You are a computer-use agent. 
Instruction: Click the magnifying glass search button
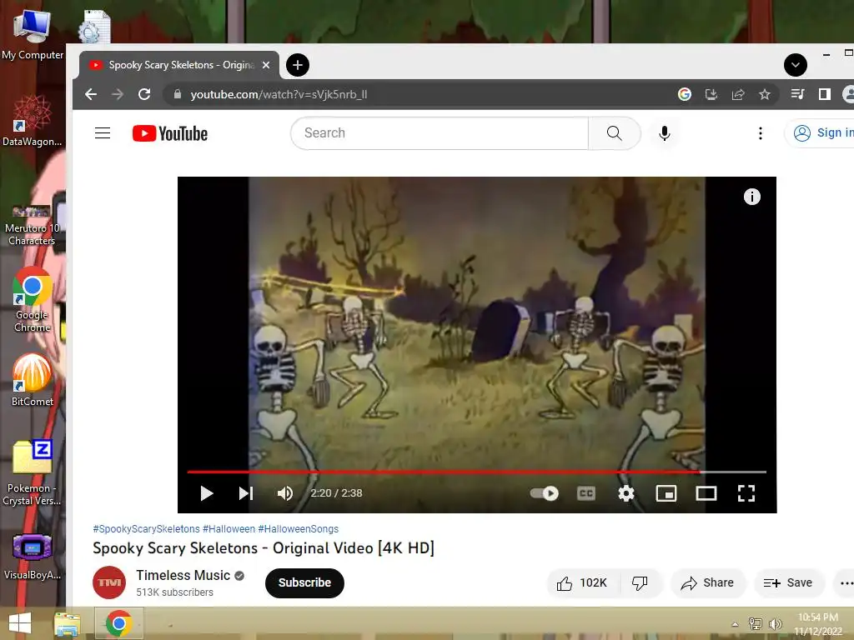615,132
